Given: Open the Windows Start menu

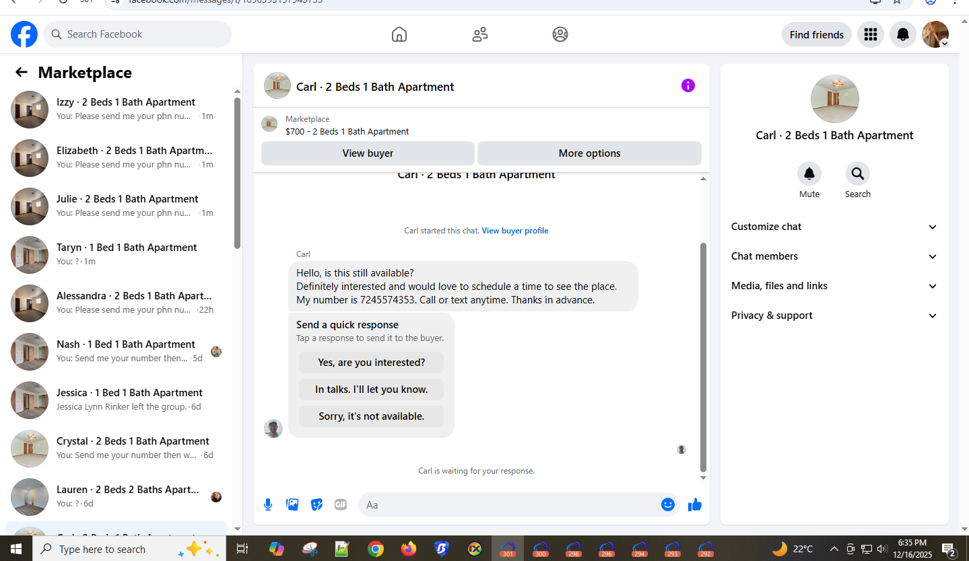Looking at the screenshot, I should tap(16, 549).
